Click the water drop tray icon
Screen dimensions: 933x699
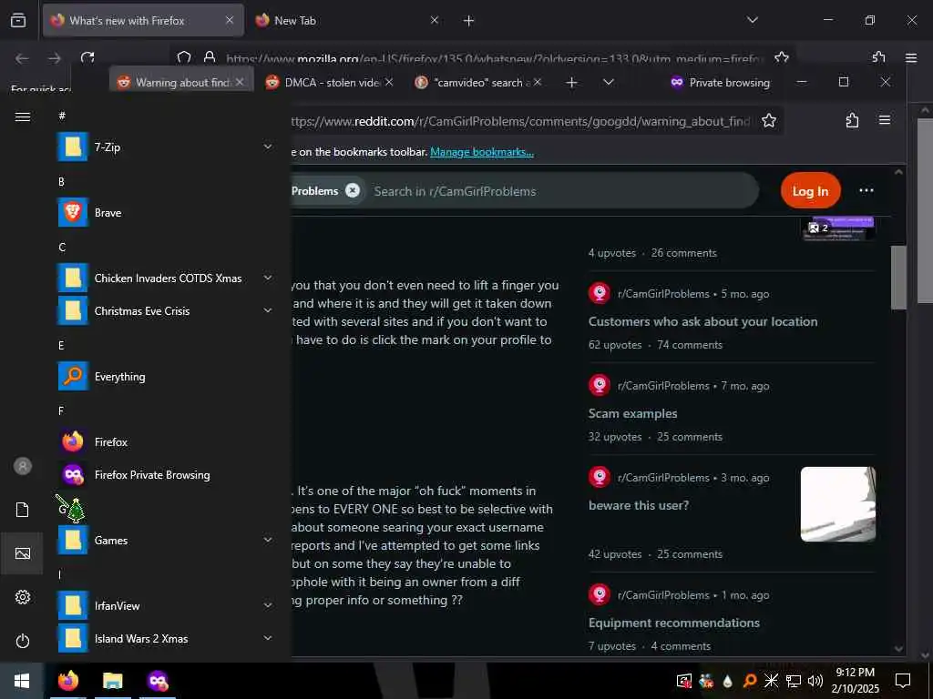click(727, 681)
